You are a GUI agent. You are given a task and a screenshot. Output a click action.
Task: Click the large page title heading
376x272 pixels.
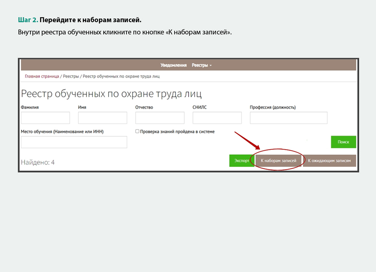[x=111, y=93]
